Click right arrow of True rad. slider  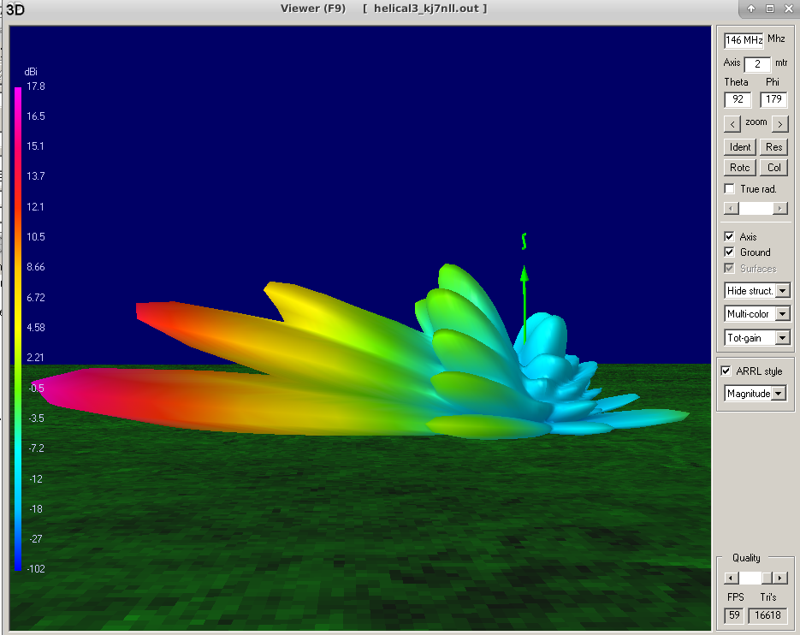point(780,208)
